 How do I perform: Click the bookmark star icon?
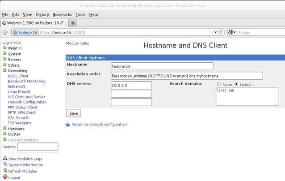(x=211, y=32)
